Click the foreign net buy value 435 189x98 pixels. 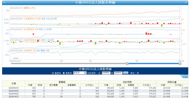click(x=34, y=91)
